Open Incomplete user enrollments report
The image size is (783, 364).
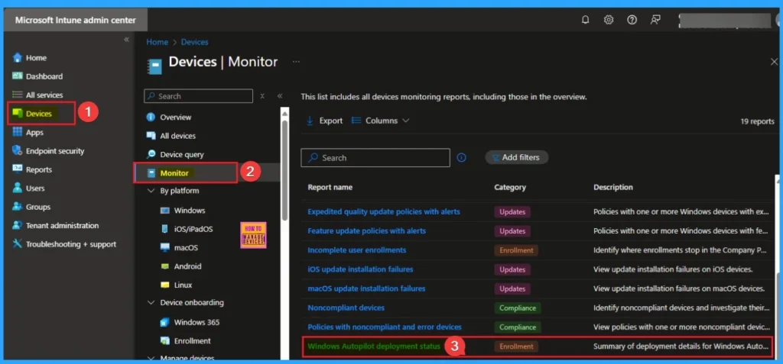click(356, 250)
